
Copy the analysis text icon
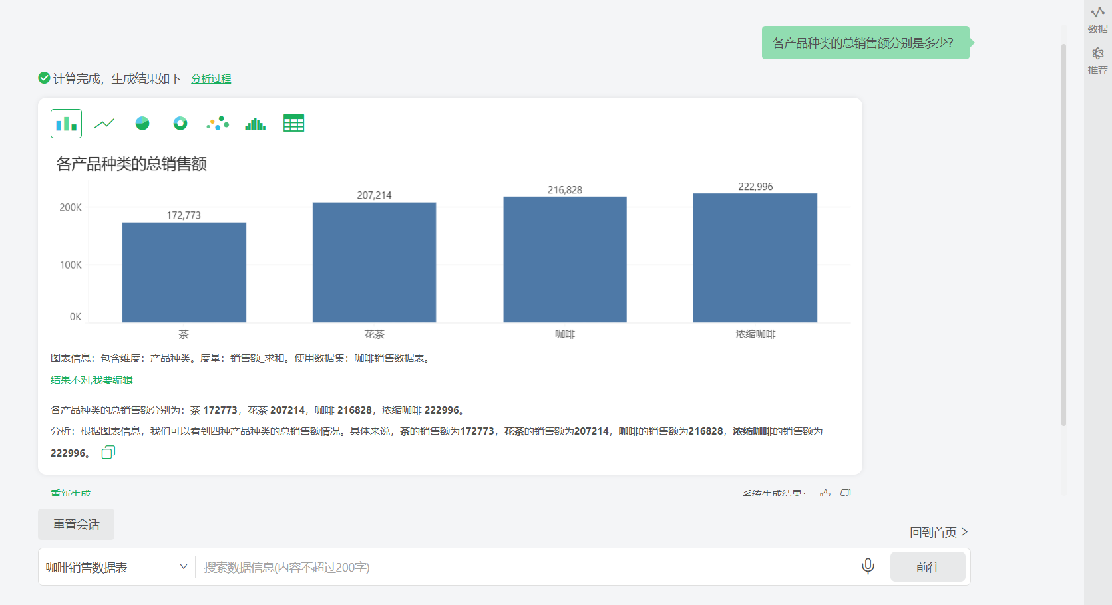pos(108,452)
